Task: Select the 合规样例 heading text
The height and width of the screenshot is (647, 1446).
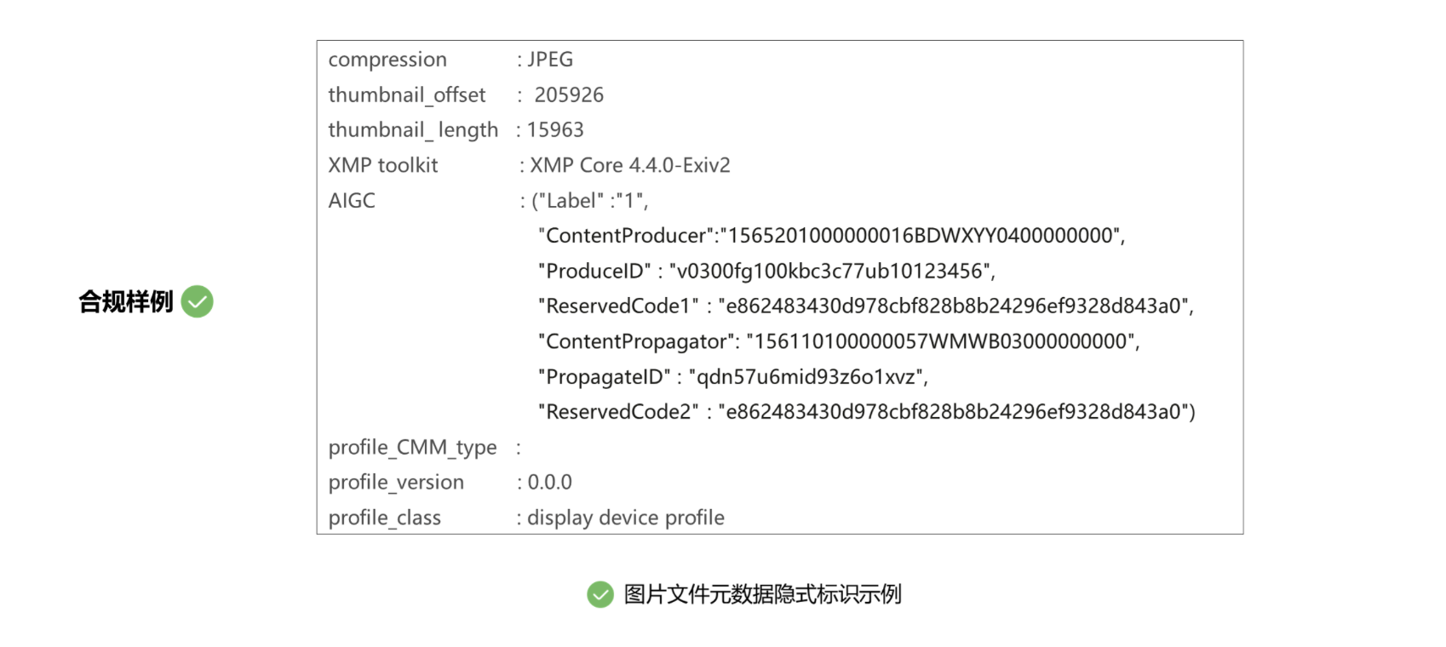Action: pyautogui.click(x=126, y=301)
